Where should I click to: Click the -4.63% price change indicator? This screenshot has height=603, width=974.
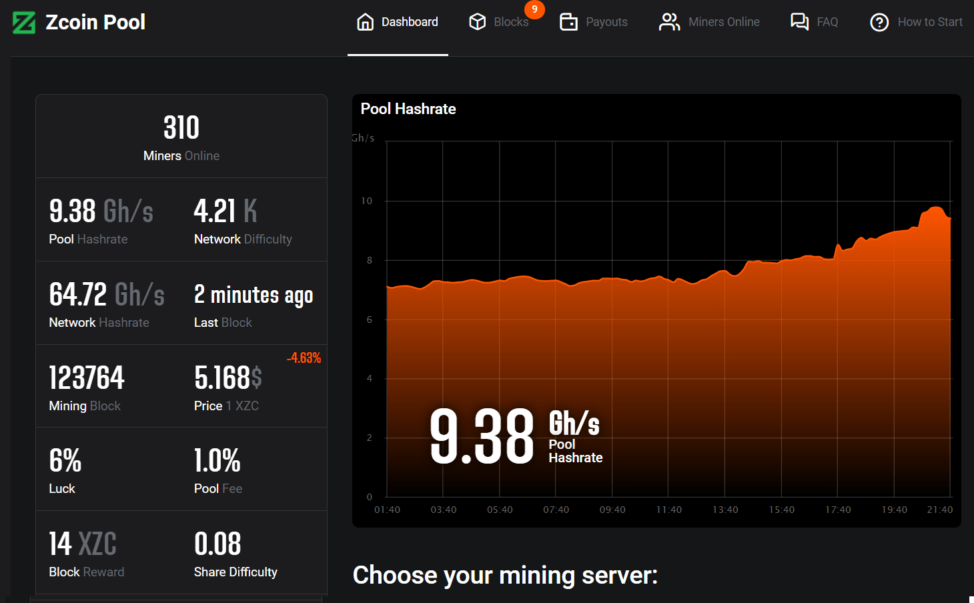click(x=304, y=358)
